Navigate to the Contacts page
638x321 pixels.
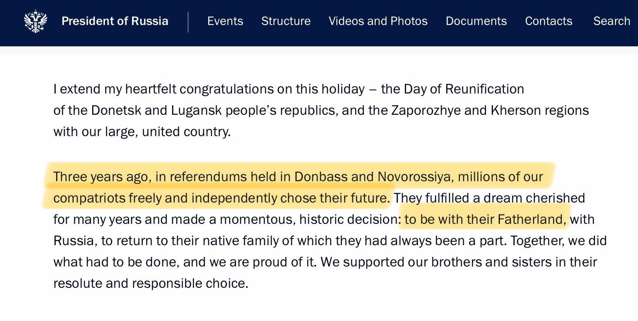click(x=549, y=21)
